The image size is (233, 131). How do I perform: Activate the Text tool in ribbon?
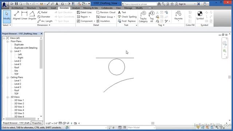(122, 12)
